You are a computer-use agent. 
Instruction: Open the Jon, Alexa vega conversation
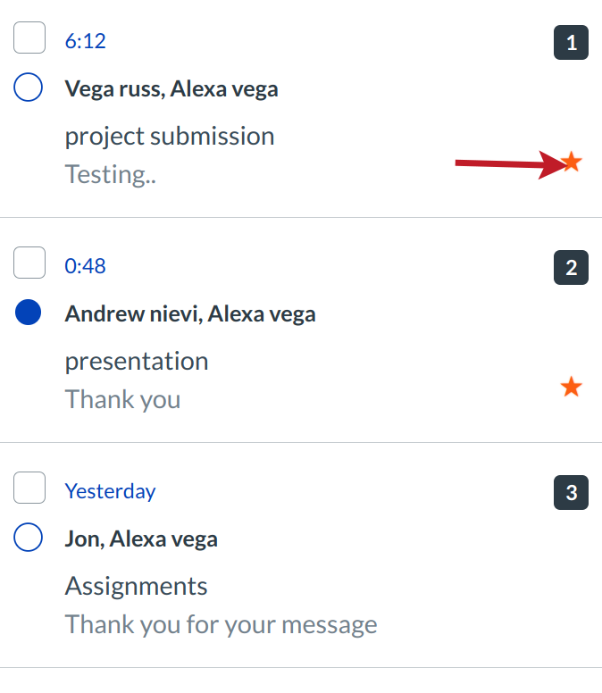141,539
